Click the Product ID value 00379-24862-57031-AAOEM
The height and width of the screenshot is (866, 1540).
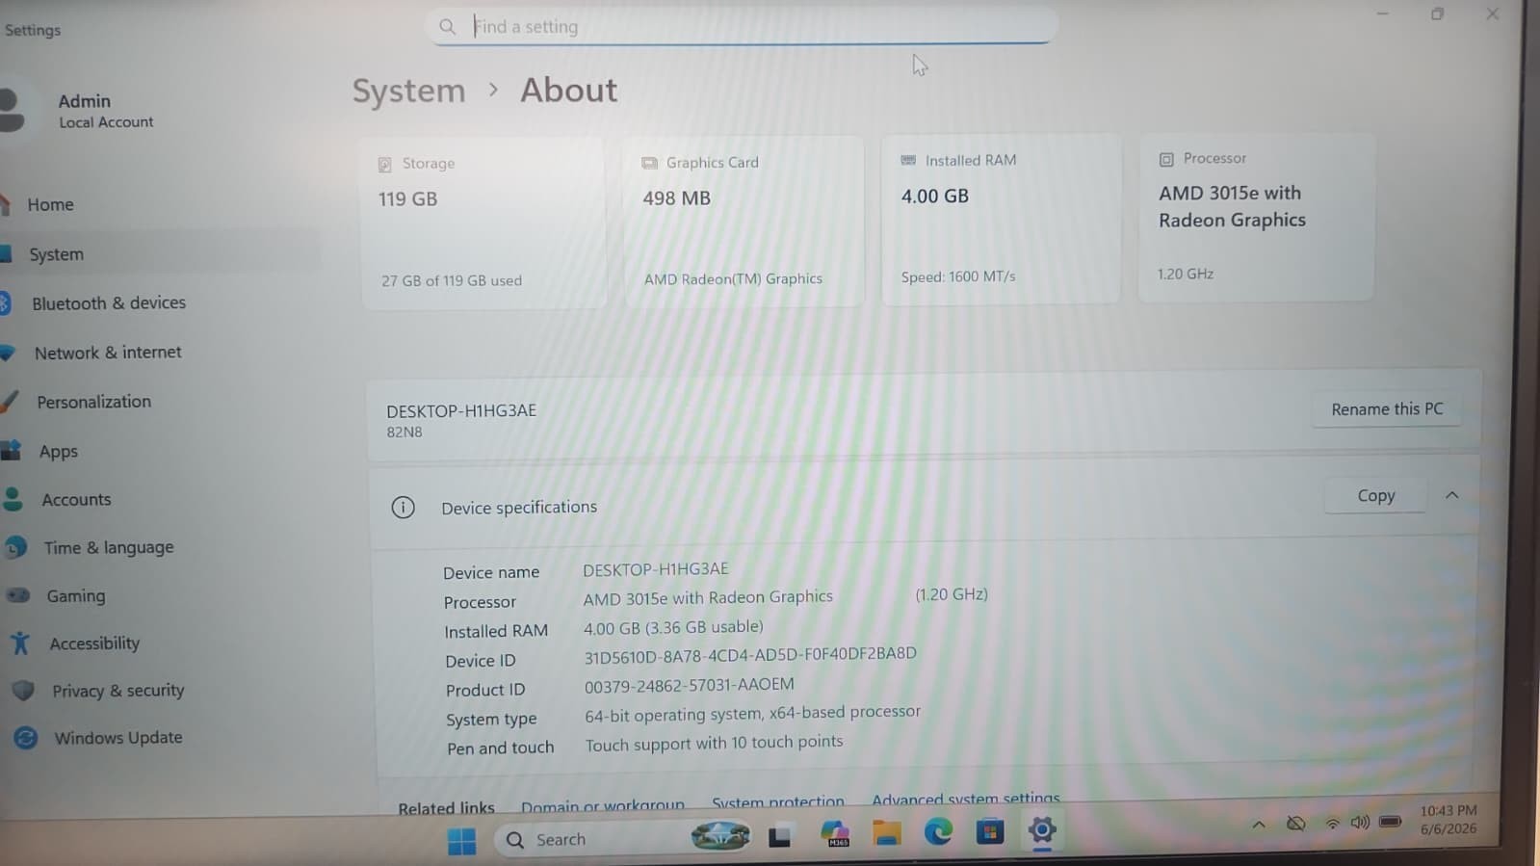tap(690, 685)
